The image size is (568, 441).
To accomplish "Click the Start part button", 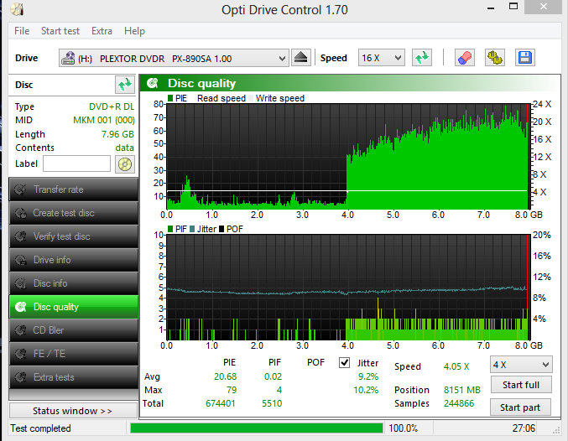I will pos(520,408).
